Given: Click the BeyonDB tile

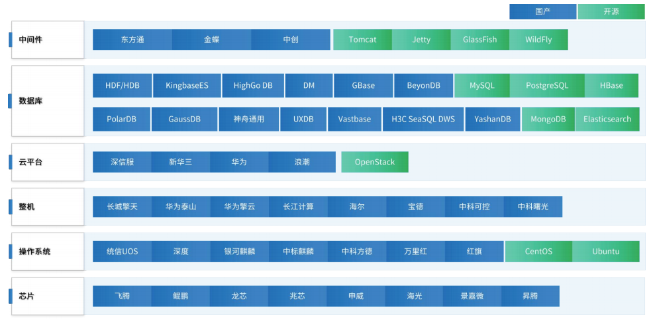Looking at the screenshot, I should click(424, 86).
